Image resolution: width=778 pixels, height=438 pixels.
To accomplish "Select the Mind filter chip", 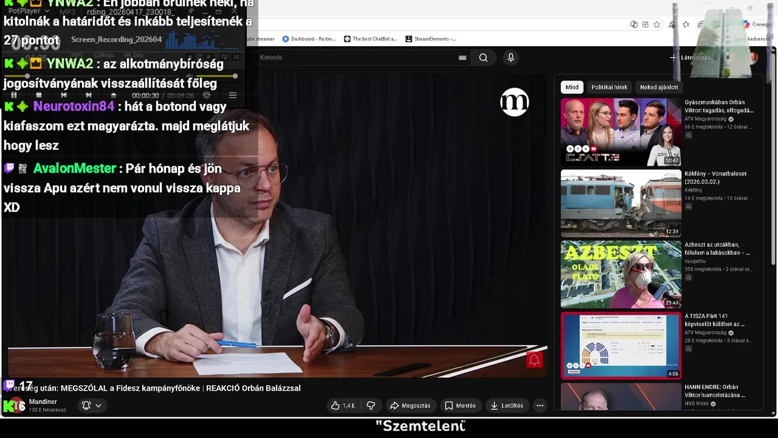I will (572, 87).
